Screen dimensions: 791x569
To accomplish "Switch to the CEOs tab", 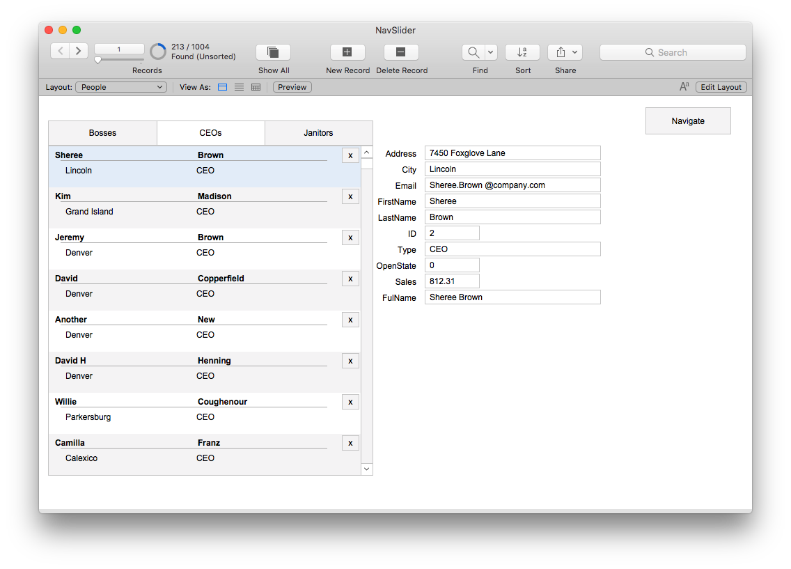I will pos(210,133).
